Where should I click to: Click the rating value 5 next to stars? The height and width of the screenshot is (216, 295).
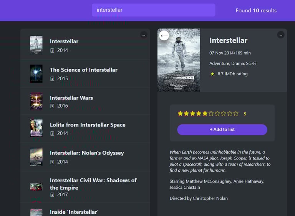click(245, 114)
